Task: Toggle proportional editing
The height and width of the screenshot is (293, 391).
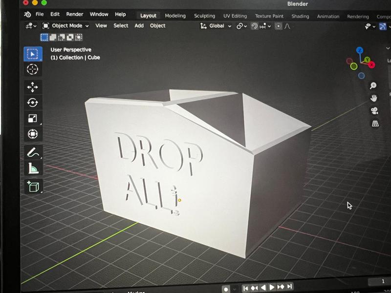Action: tap(279, 26)
